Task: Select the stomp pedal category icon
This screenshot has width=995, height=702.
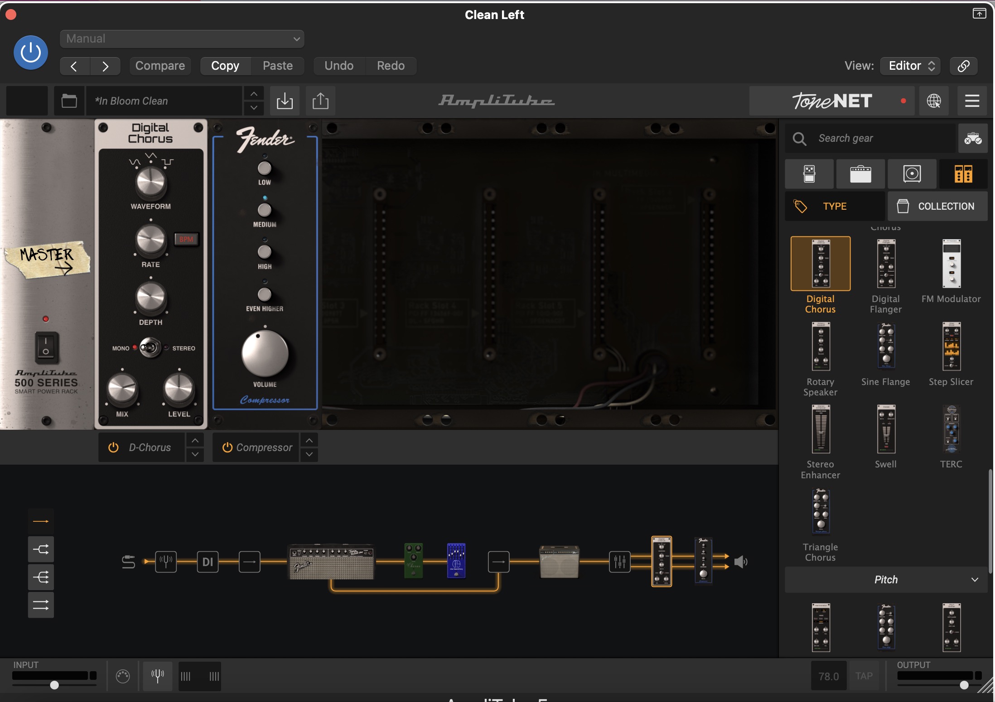Action: (809, 174)
